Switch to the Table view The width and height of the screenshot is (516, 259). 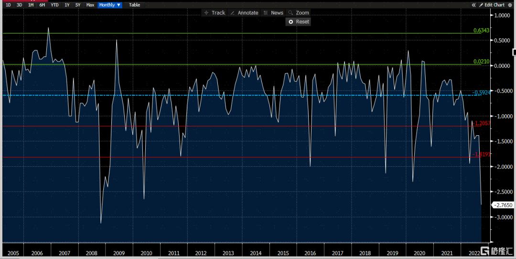coord(135,5)
